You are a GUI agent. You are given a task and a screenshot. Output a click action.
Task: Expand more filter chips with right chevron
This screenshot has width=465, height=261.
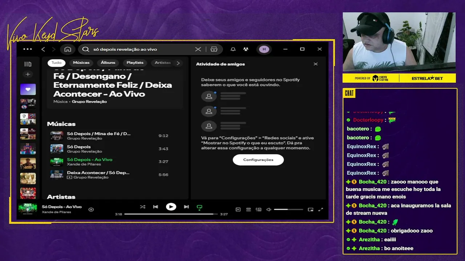(178, 63)
